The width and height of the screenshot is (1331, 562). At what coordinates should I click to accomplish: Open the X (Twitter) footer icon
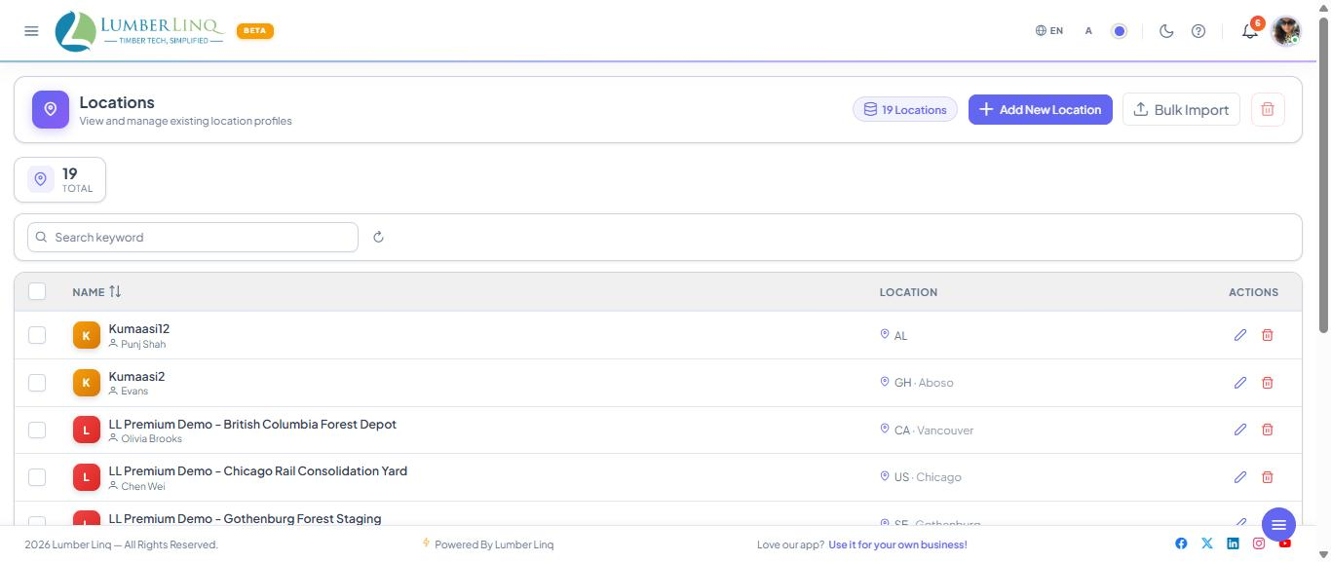(x=1207, y=543)
